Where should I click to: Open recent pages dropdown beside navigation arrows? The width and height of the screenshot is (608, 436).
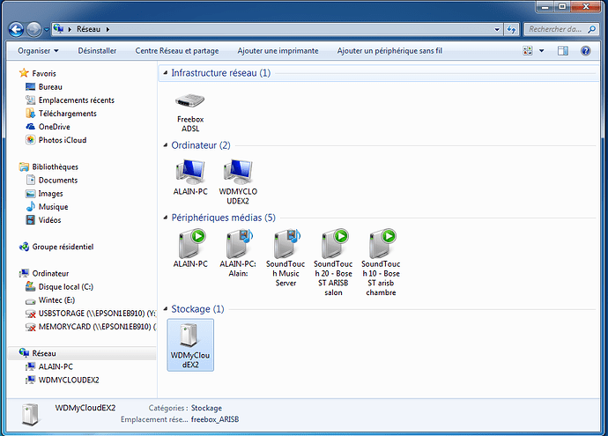[46, 29]
